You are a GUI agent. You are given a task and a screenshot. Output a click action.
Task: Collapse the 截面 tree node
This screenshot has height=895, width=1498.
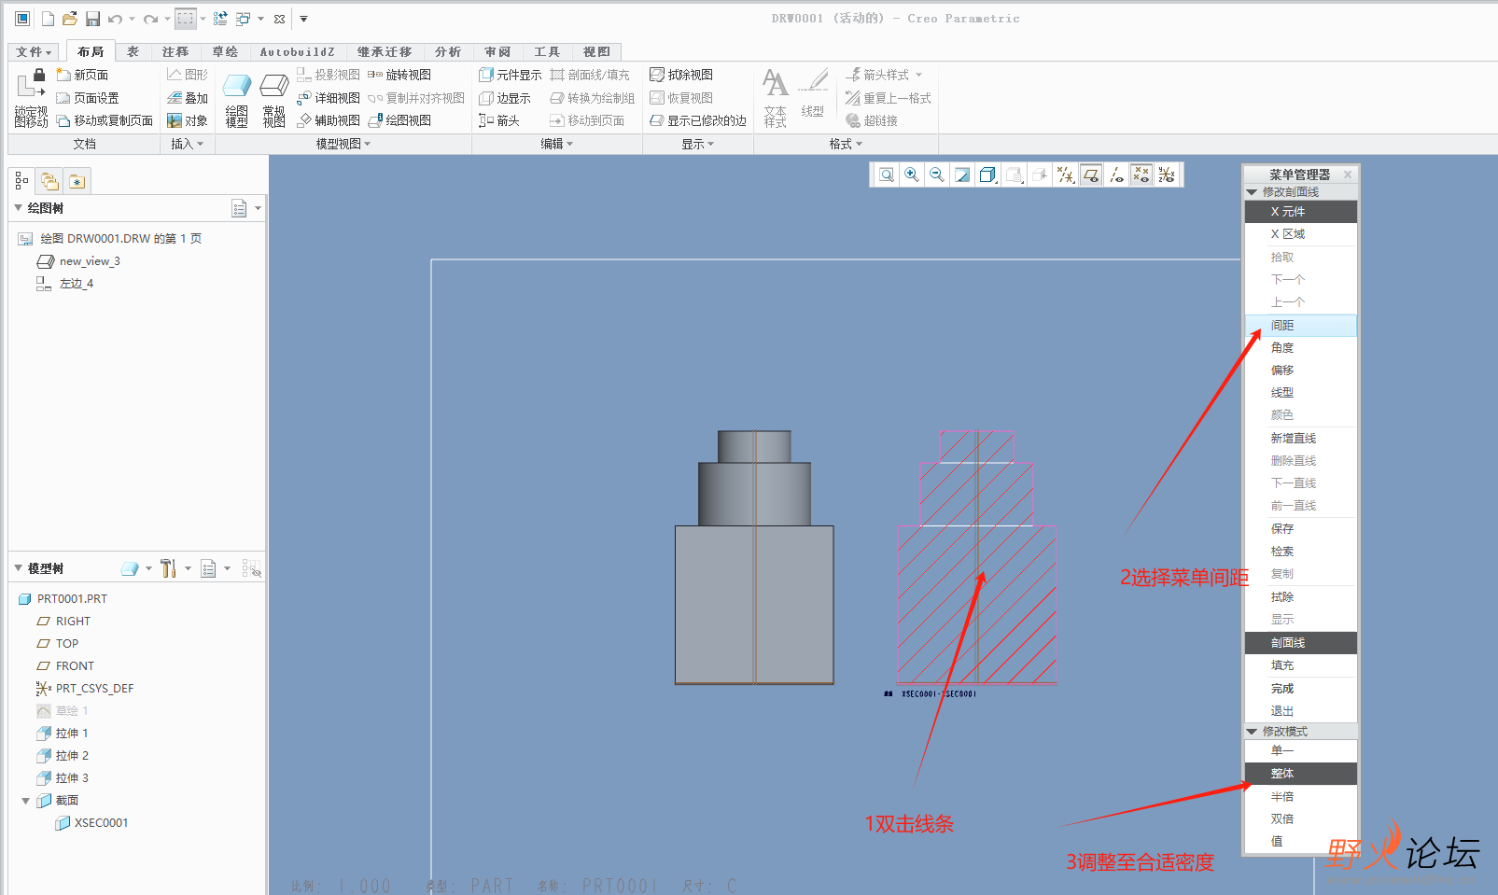point(25,801)
